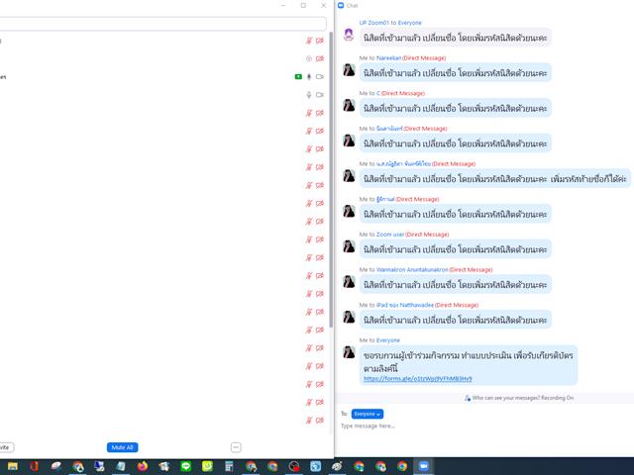Click the participant search box
Viewport: 634px width, 475px height.
pos(163,23)
